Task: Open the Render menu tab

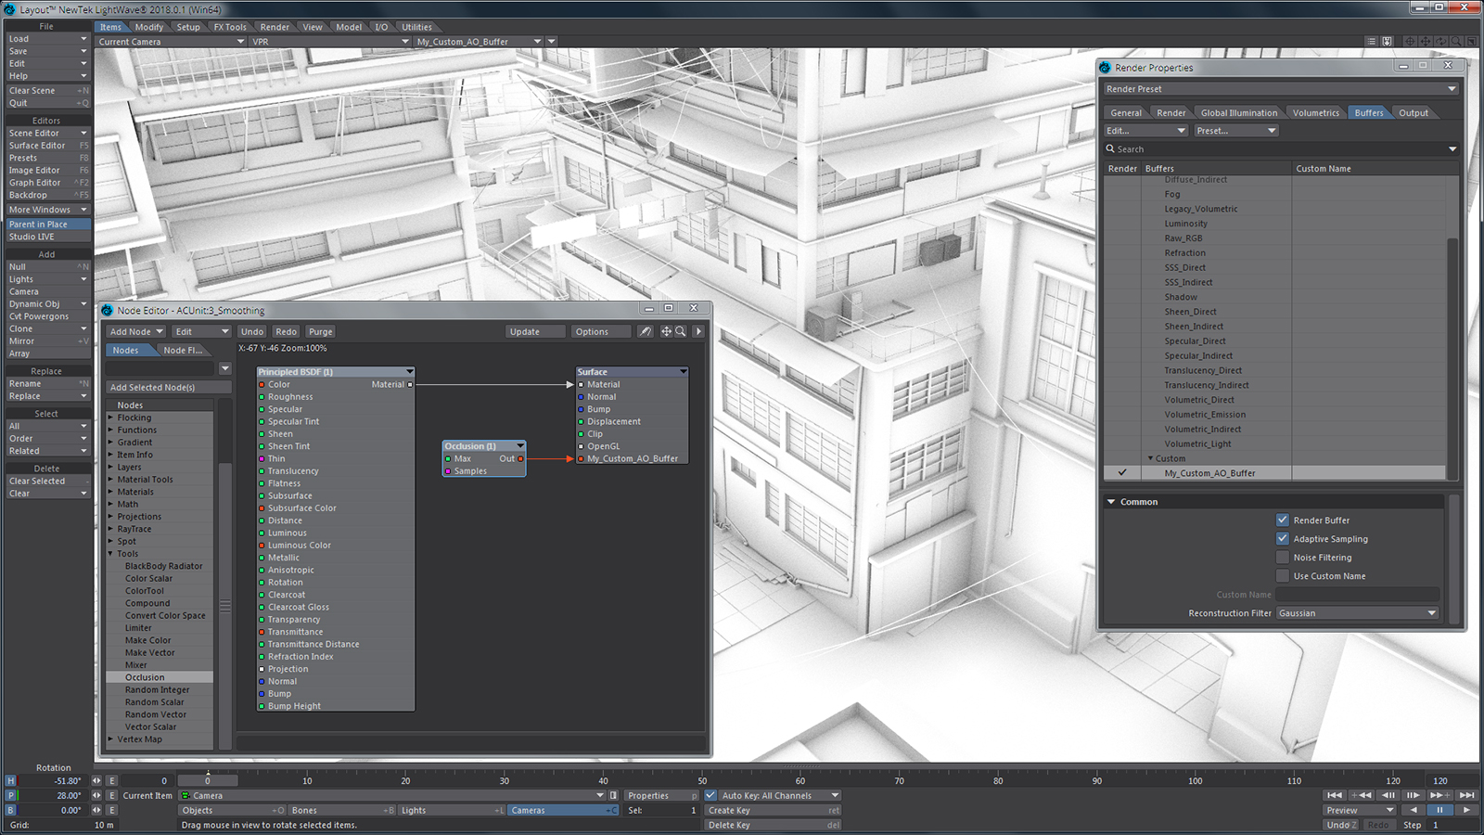Action: tap(275, 27)
